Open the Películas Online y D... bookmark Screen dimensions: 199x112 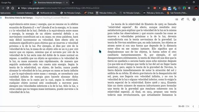pos(106,13)
